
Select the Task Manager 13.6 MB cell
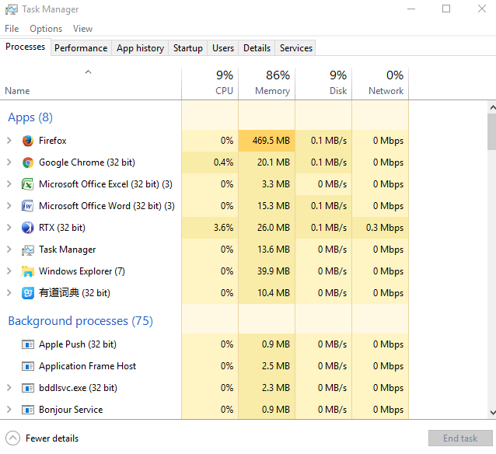pyautogui.click(x=267, y=250)
